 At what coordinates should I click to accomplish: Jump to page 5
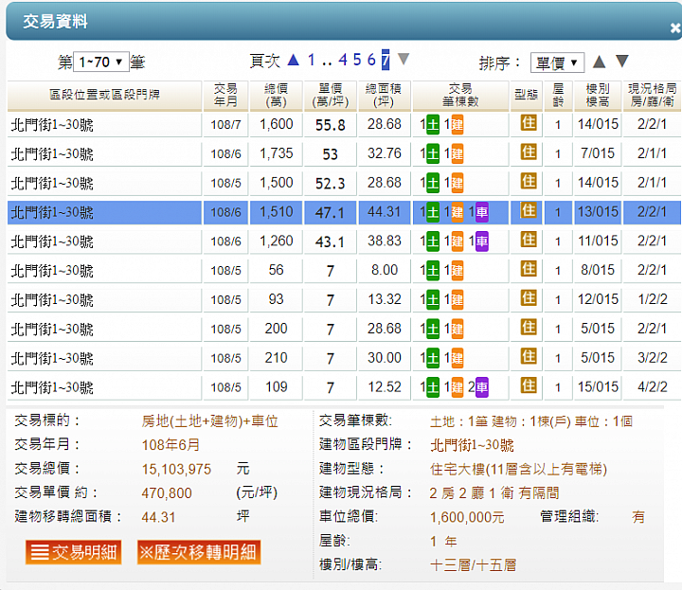(x=357, y=60)
